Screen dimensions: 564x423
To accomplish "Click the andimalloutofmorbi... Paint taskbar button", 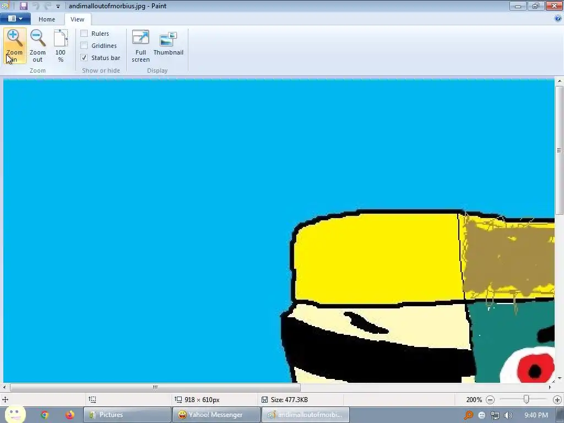I will 305,415.
